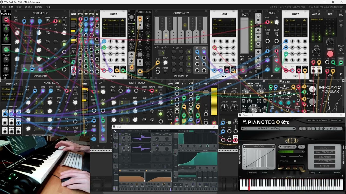Click Pianoteq freeze parameters snowflake icon
Viewport: 346px width, 194px height.
(319, 129)
